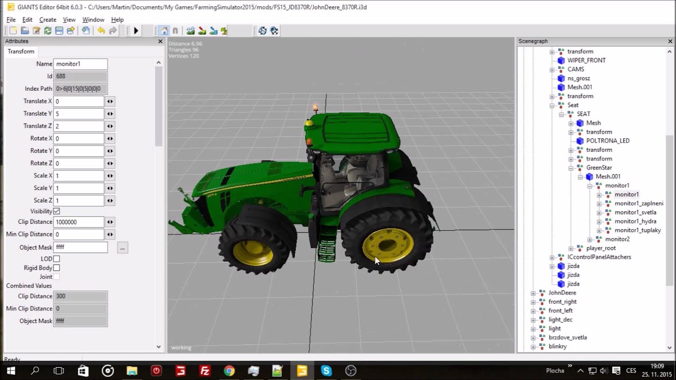Click the Save disk icon in toolbar
The width and height of the screenshot is (676, 380).
point(59,31)
